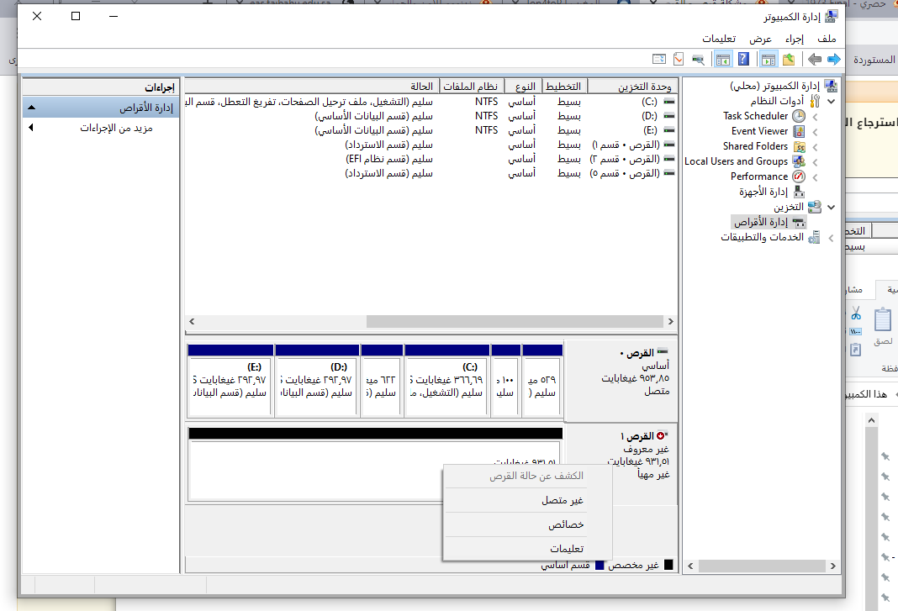Expand the Local Users and Groups node
Viewport: 898px width, 611px height.
point(816,161)
